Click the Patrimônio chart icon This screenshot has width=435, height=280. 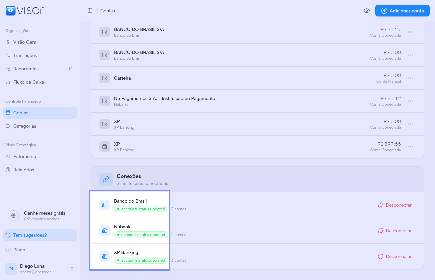[8, 156]
